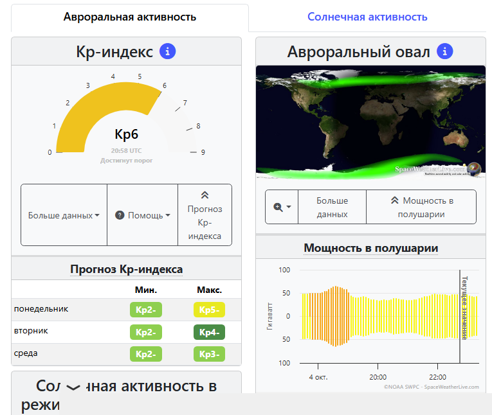Click the Кр3- maximum badge for среда

click(x=209, y=354)
